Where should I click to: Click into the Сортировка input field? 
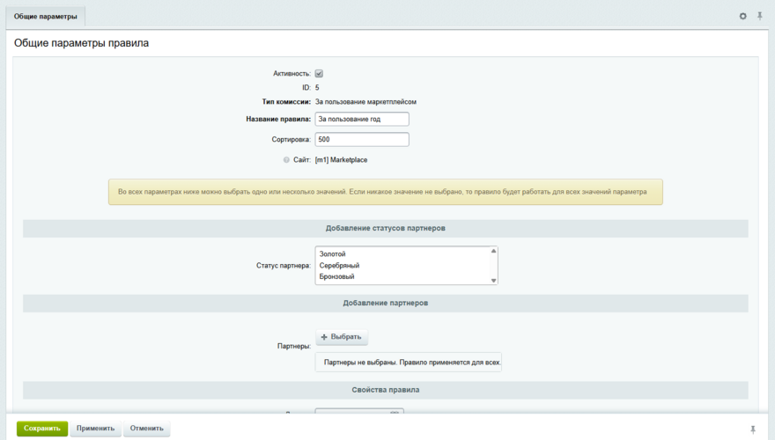coord(361,139)
